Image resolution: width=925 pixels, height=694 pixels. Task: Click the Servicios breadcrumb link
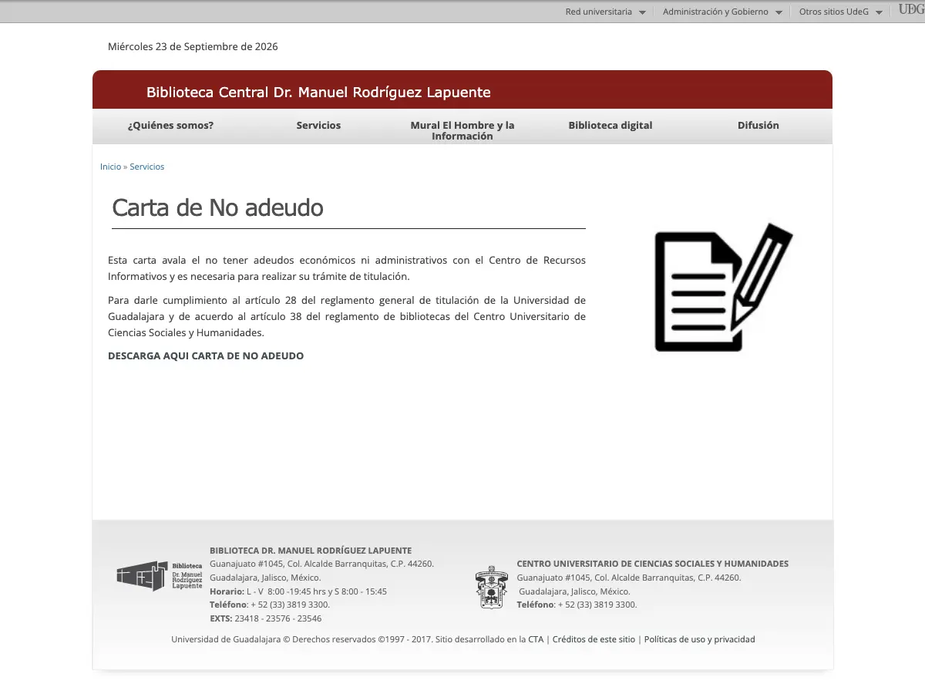pyautogui.click(x=146, y=167)
